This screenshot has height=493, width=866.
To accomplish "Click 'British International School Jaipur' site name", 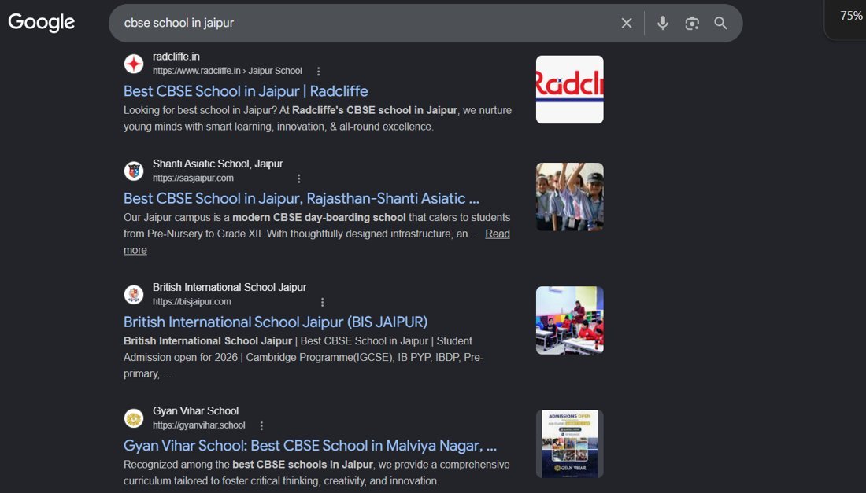I will tap(229, 287).
